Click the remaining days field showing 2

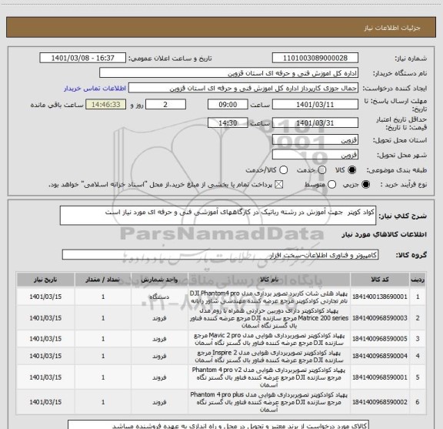pyautogui.click(x=165, y=105)
